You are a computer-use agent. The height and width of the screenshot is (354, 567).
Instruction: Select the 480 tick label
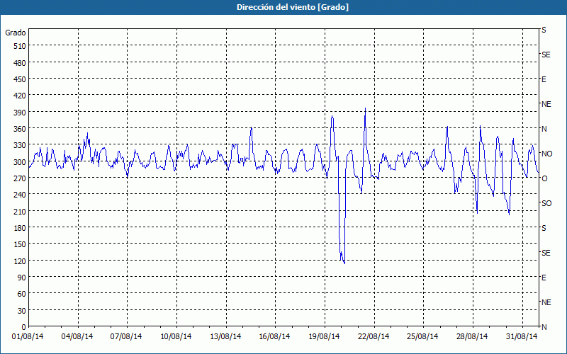coord(21,63)
